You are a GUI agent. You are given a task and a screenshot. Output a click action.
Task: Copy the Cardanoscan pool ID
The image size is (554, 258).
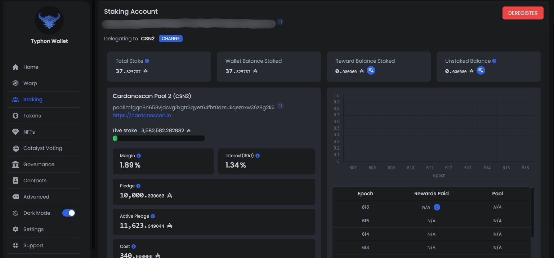(x=280, y=106)
